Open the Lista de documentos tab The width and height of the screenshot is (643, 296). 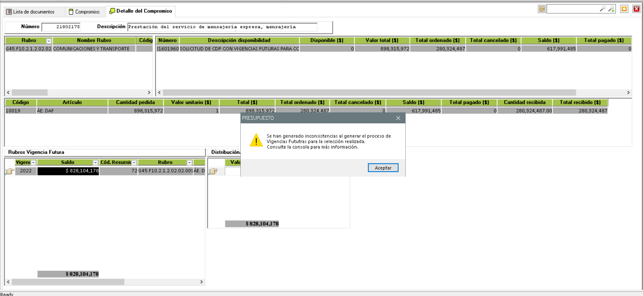[34, 12]
